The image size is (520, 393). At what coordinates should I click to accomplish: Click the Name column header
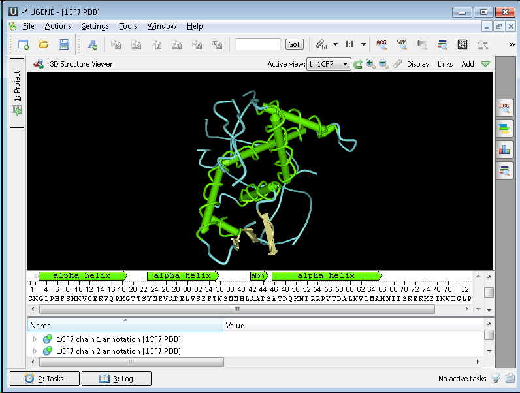[125, 325]
